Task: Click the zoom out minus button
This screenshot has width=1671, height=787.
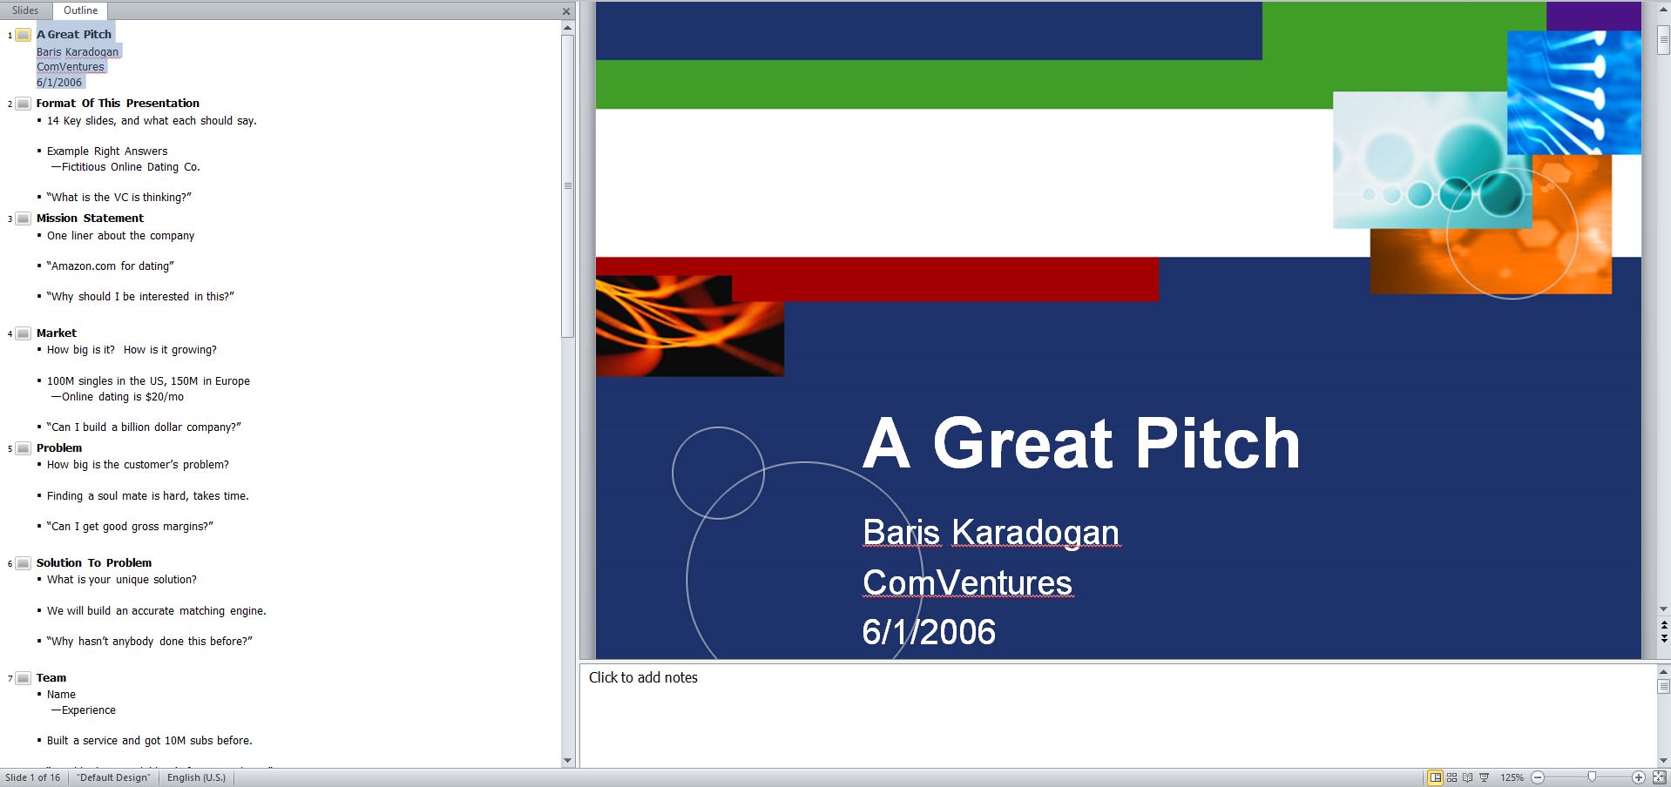Action: [1538, 777]
